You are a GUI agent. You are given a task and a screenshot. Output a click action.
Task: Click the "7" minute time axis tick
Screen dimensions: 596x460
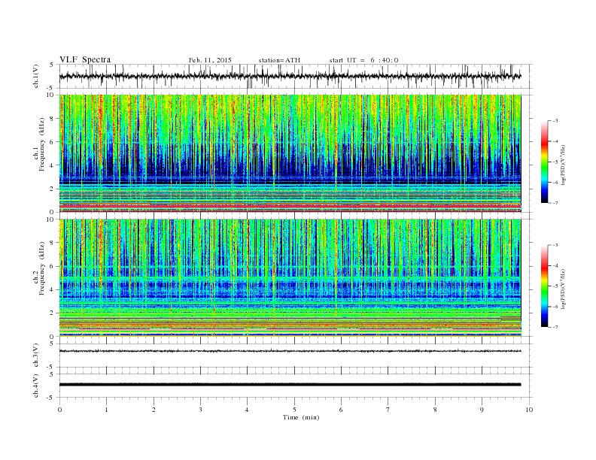point(388,410)
